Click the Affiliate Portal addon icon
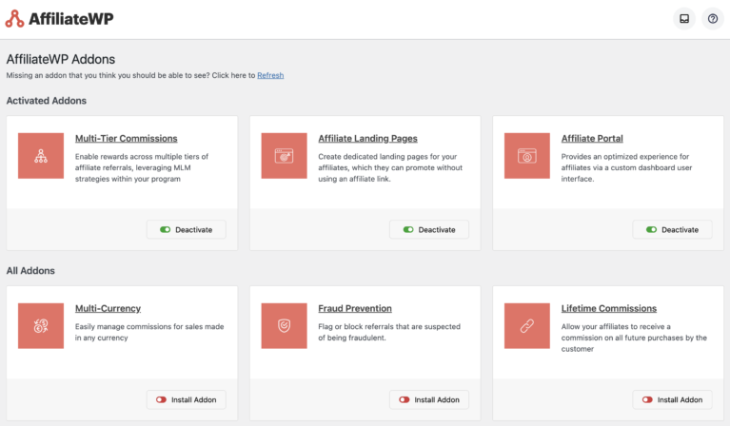The width and height of the screenshot is (730, 426). [527, 156]
